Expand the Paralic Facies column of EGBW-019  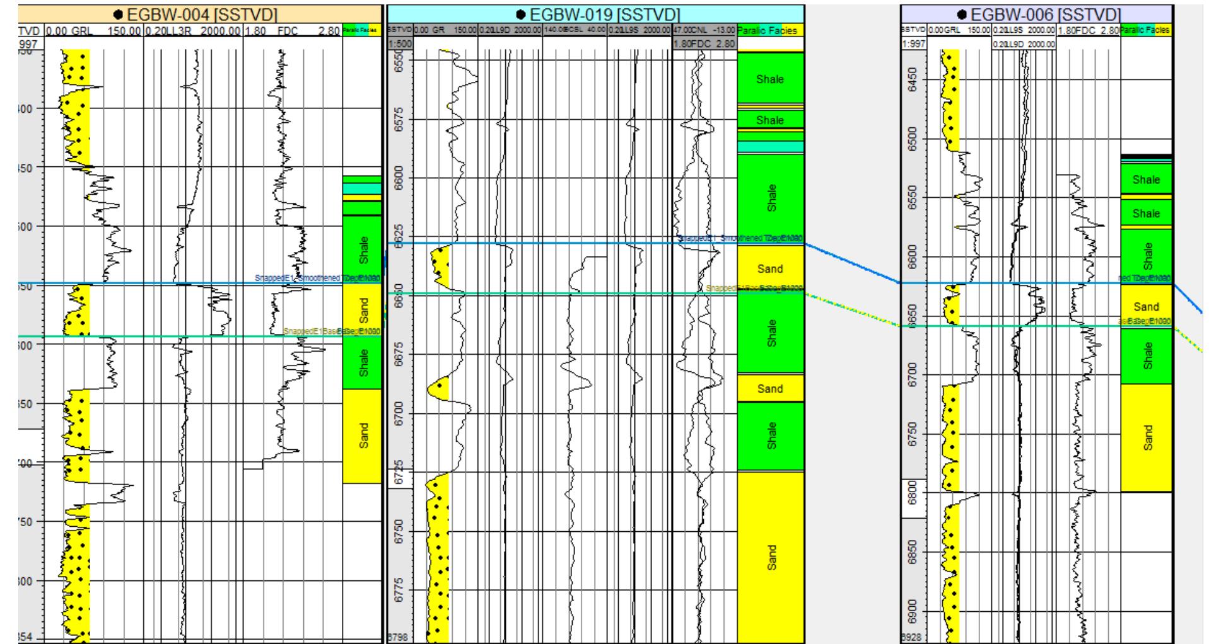pyautogui.click(x=770, y=29)
